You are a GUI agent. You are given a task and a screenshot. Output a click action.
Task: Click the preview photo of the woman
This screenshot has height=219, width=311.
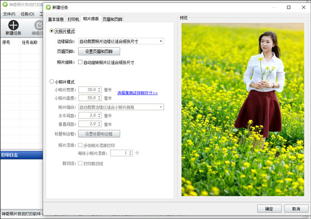243,110
